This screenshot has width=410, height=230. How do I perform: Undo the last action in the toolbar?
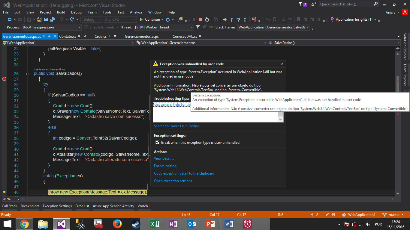pyautogui.click(x=61, y=19)
